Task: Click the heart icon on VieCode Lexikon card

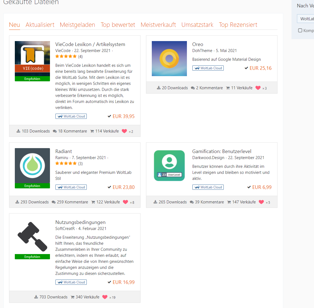Action: pyautogui.click(x=124, y=131)
